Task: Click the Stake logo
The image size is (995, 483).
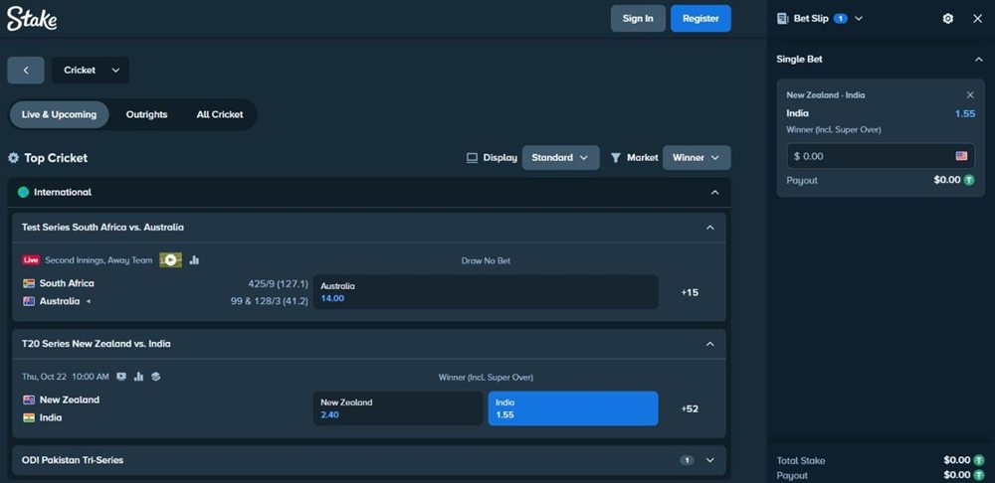Action: pyautogui.click(x=32, y=19)
